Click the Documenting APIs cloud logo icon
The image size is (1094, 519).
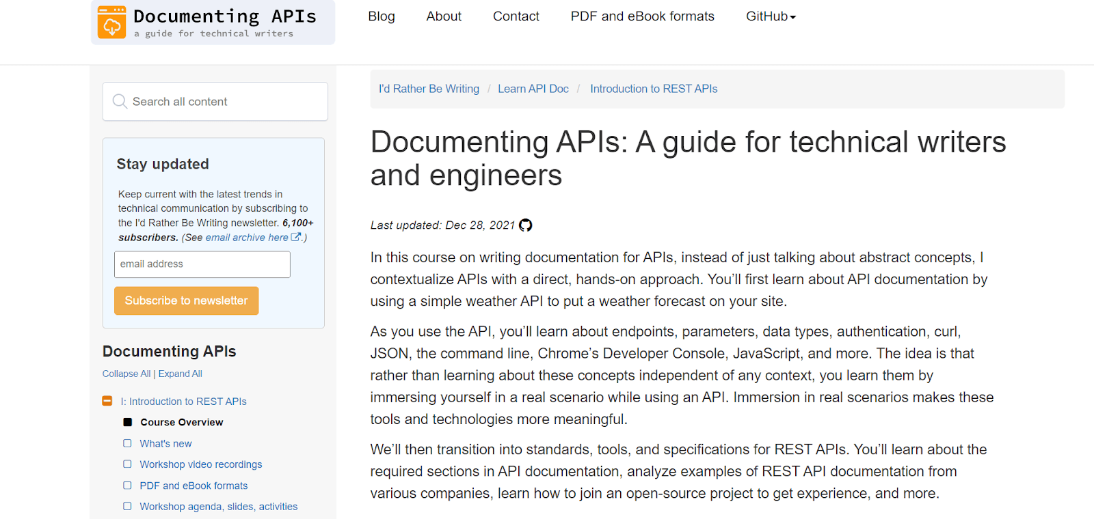pos(111,22)
